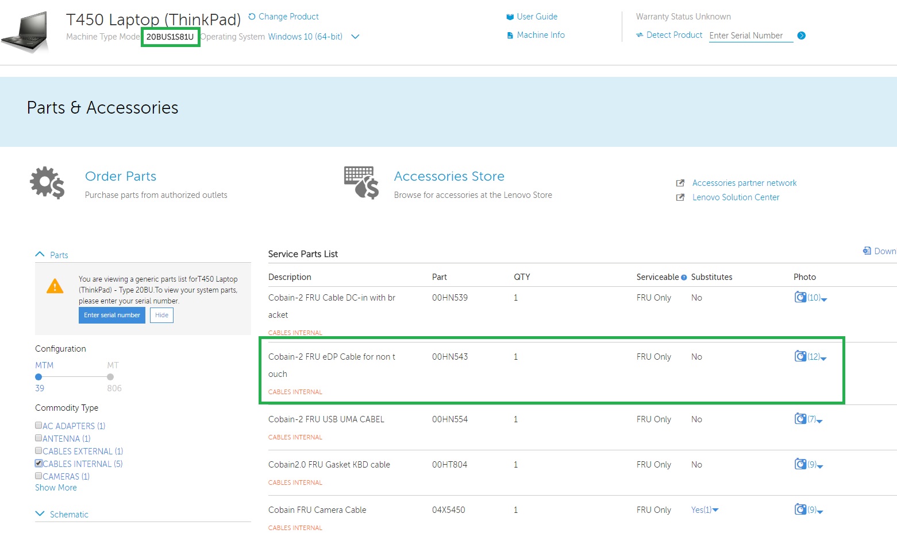The height and width of the screenshot is (541, 897).
Task: Click the Substitutes column header
Action: pos(711,277)
